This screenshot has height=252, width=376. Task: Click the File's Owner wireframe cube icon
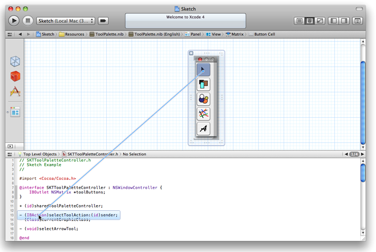[15, 62]
